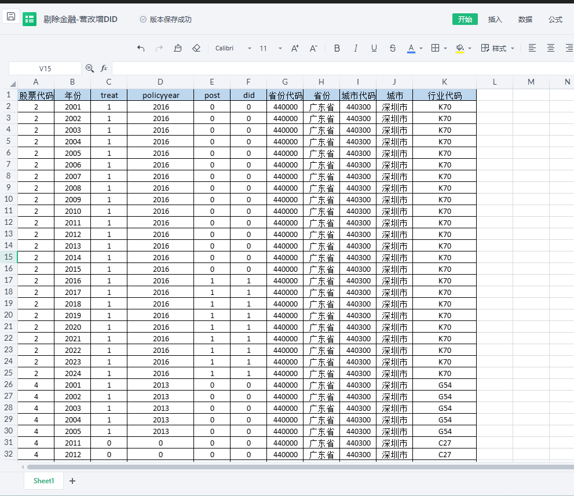Open the 数据 menu tab

click(525, 20)
